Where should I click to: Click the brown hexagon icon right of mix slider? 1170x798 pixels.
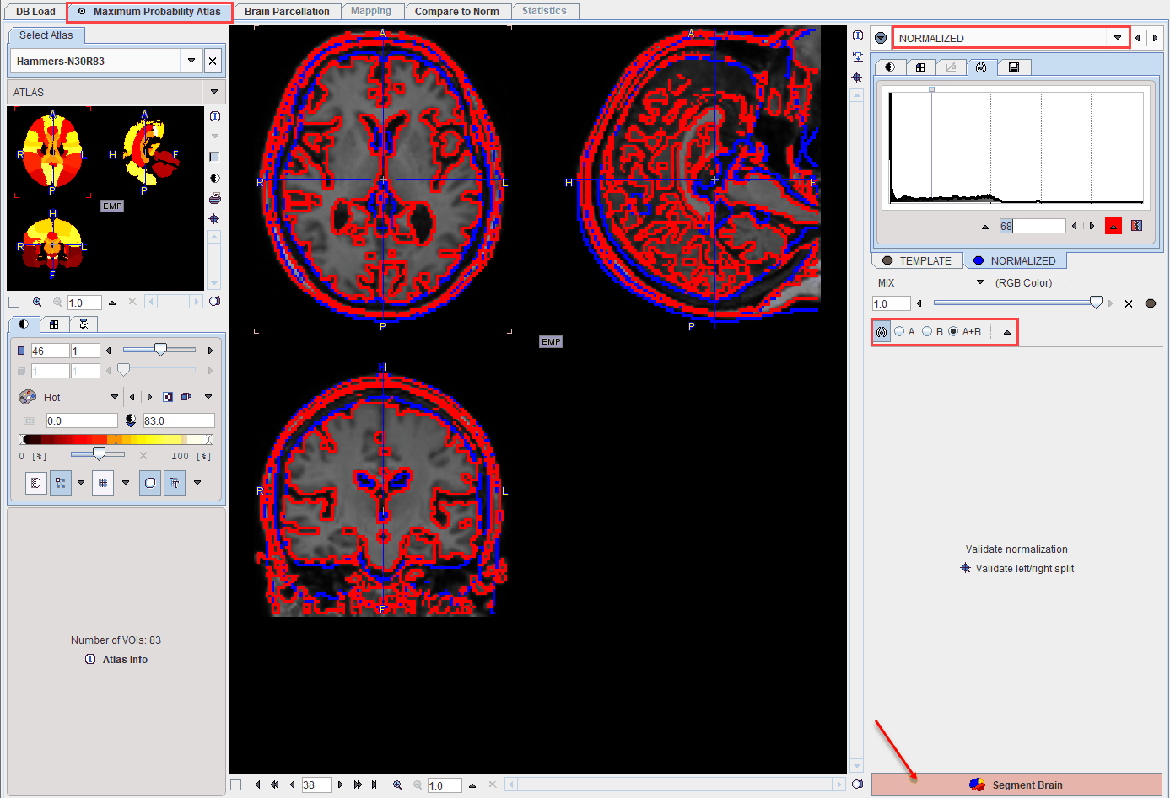pos(1151,303)
